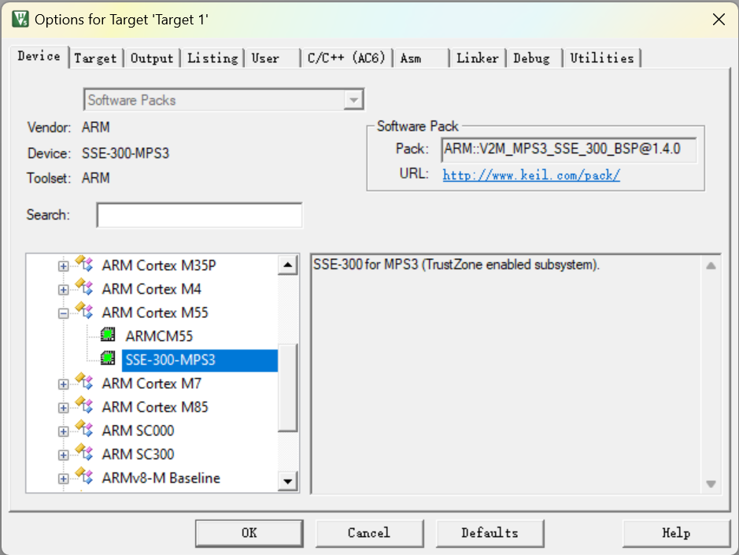Select the ARM SC000 row

pyautogui.click(x=138, y=431)
